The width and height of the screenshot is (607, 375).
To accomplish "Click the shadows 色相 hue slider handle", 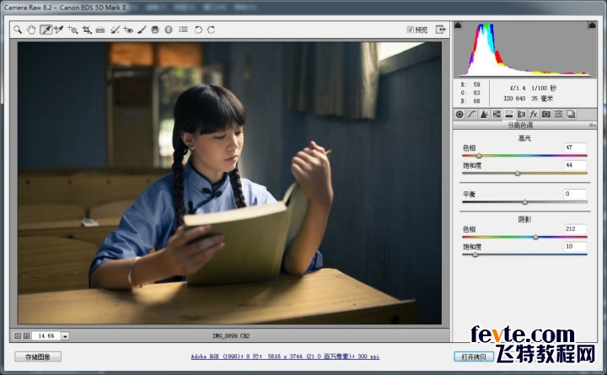I will click(x=535, y=237).
